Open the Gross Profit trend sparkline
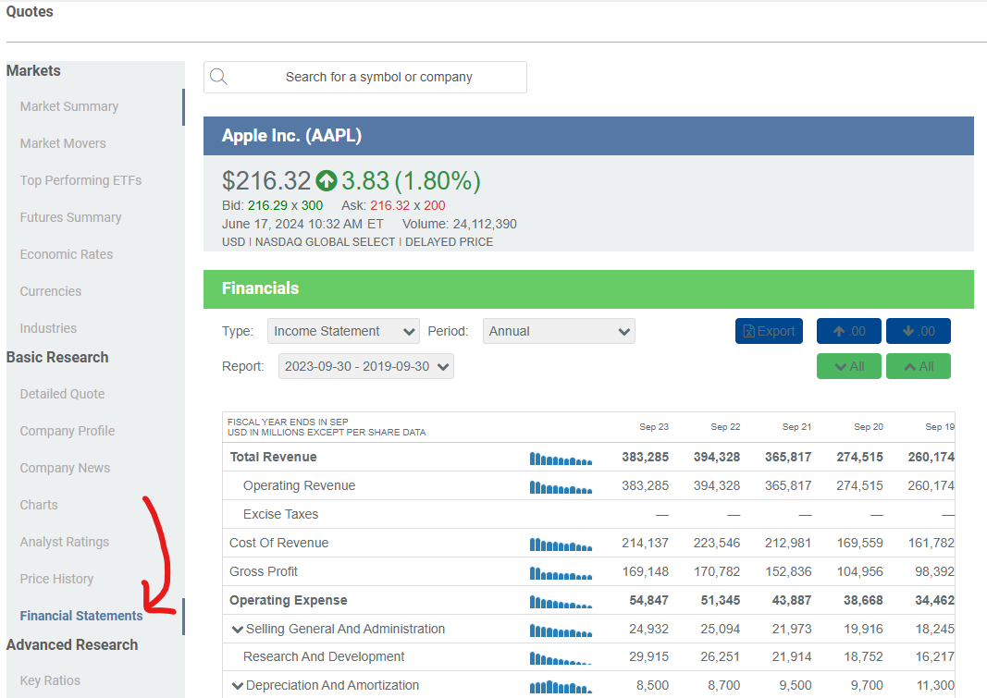This screenshot has width=987, height=698. coord(561,573)
